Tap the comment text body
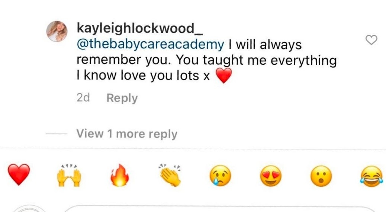The width and height of the screenshot is (386, 212). tap(207, 60)
